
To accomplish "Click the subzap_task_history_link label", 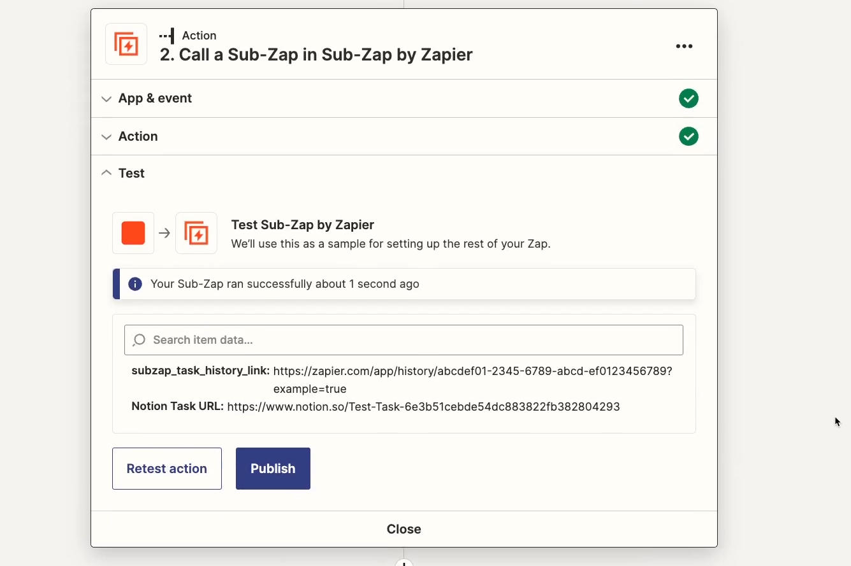I will pyautogui.click(x=201, y=371).
